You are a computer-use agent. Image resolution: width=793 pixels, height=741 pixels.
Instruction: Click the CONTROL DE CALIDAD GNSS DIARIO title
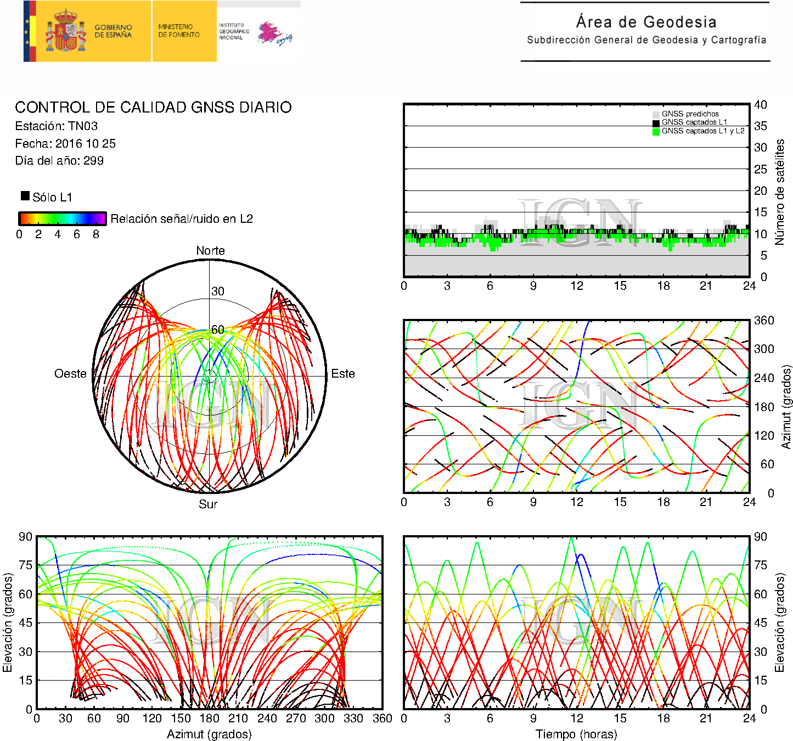coord(153,107)
